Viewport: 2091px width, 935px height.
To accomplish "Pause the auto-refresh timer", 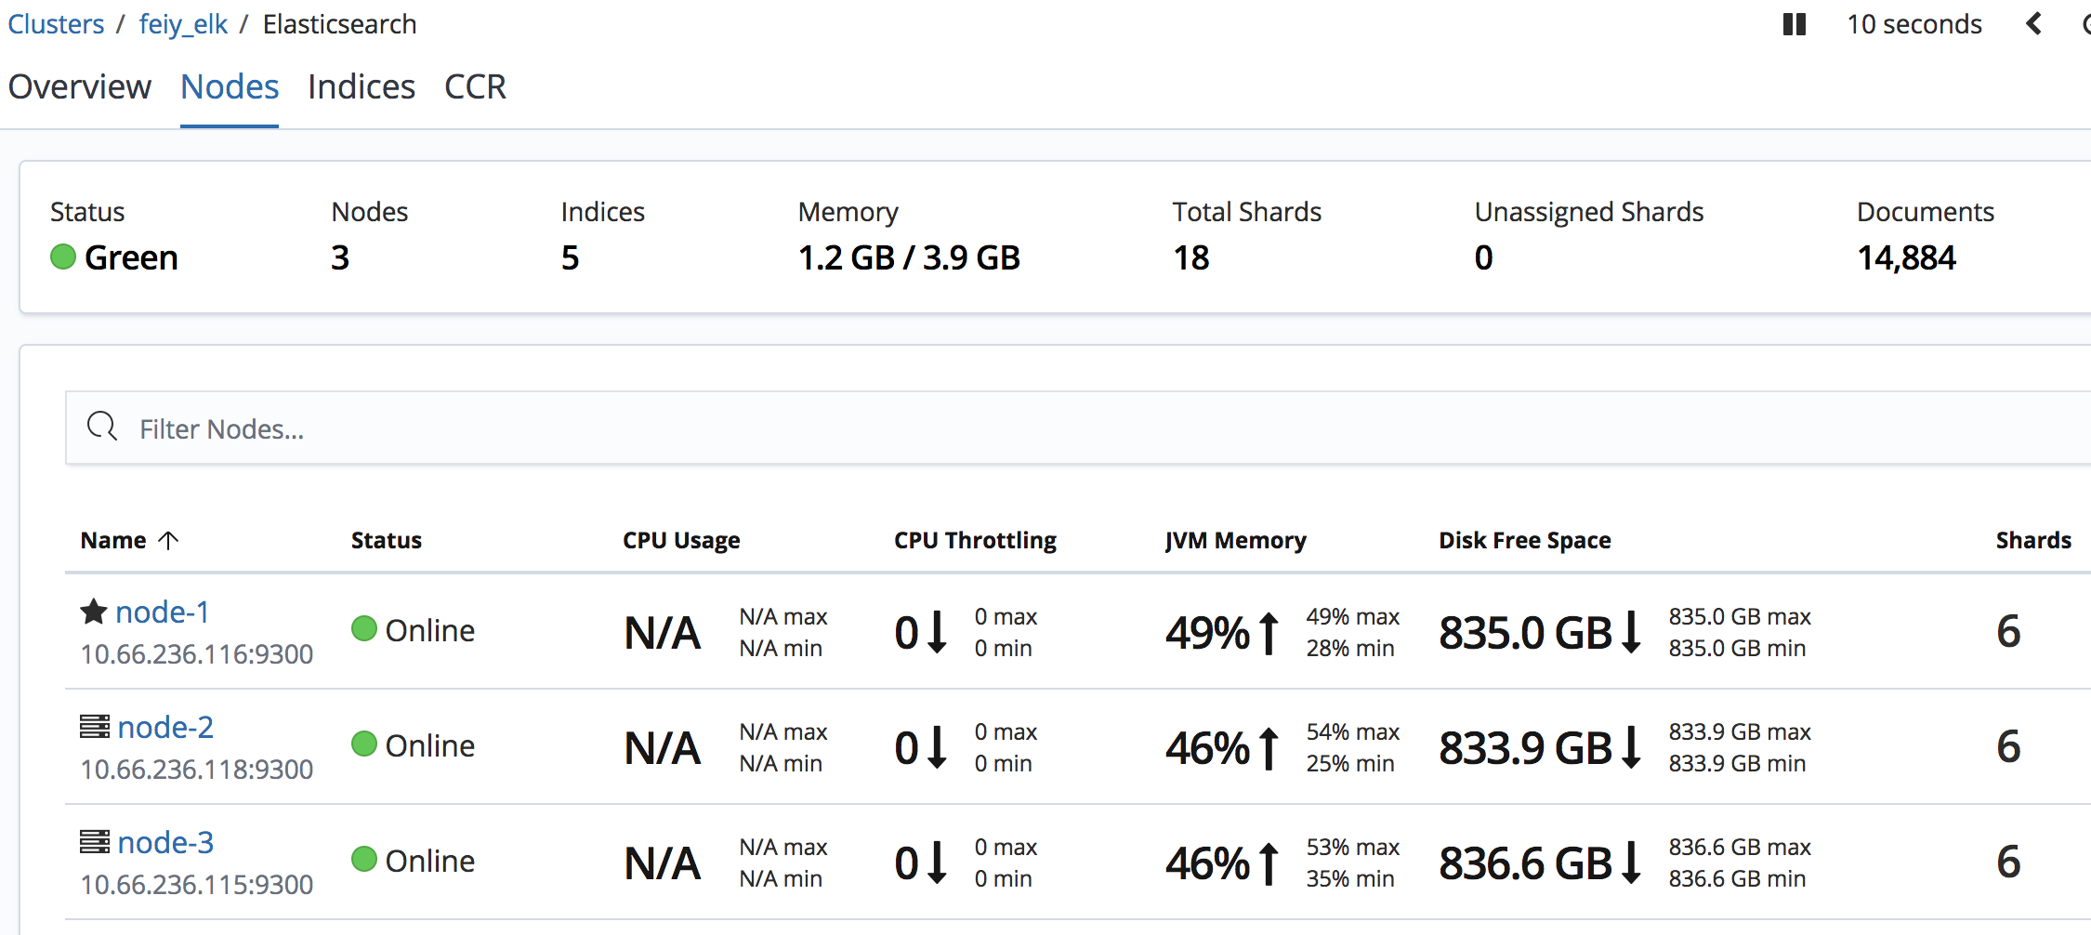I will [x=1794, y=24].
